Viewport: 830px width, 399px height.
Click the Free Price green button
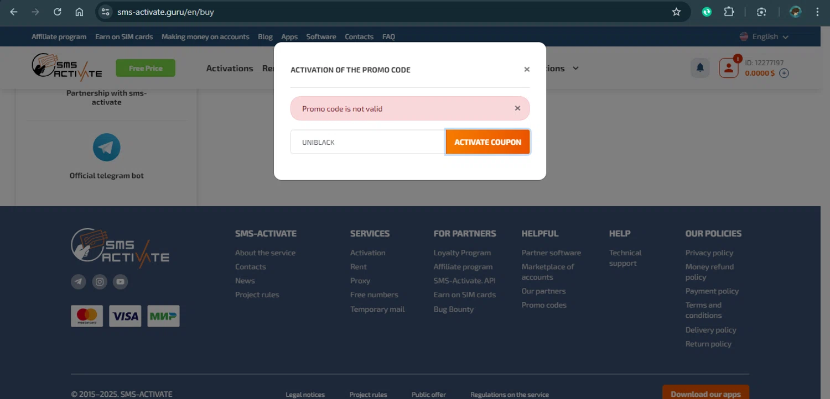146,68
